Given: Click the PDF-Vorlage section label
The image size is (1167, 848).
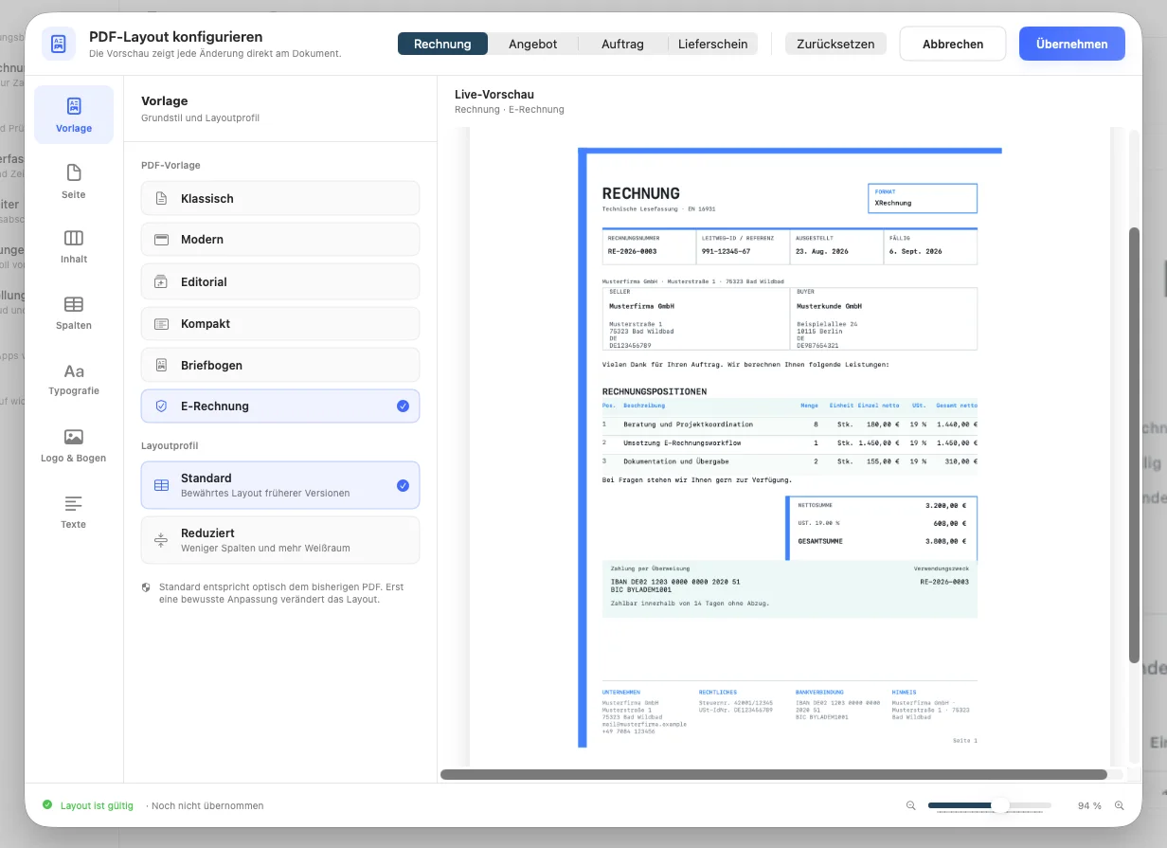Looking at the screenshot, I should [171, 165].
